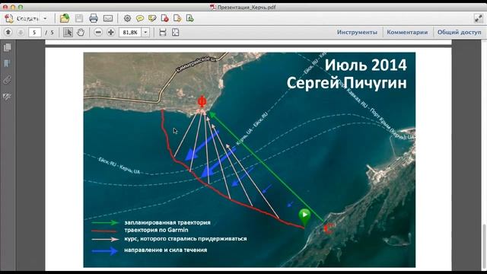Image resolution: width=487 pixels, height=274 pixels.
Task: Open the Общий доступ panel
Action: [x=460, y=32]
